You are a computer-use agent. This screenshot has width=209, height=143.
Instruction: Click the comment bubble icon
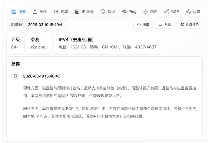[x=182, y=25]
